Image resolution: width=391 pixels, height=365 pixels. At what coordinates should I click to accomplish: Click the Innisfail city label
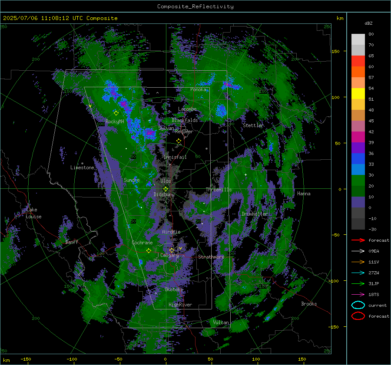175,157
